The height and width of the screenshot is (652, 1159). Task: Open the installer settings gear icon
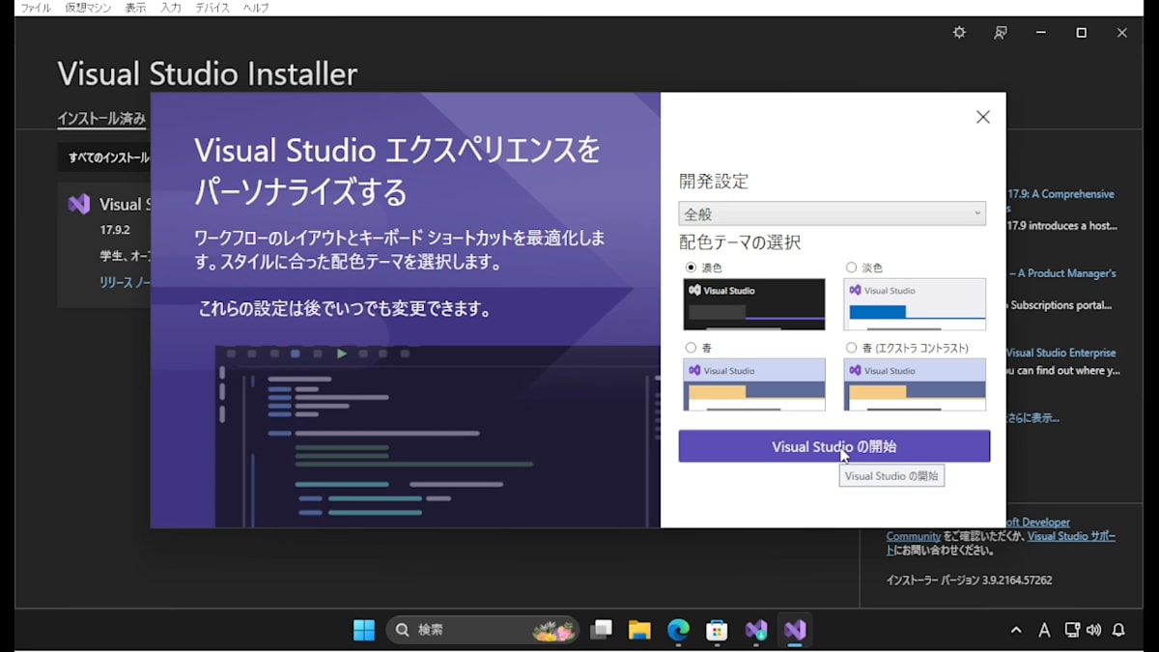click(958, 32)
